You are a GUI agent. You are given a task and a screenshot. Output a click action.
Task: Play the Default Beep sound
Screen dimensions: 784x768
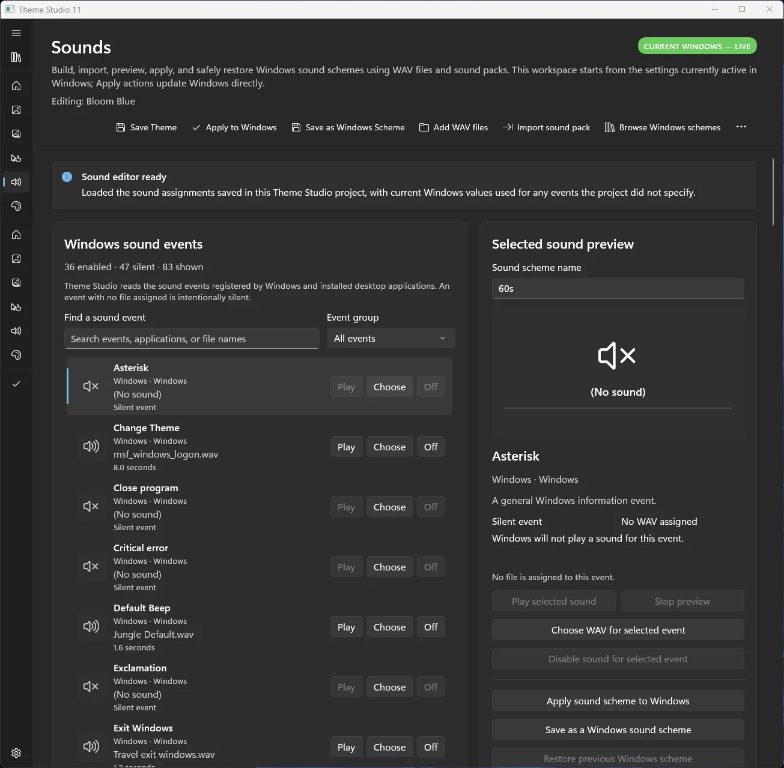click(x=346, y=627)
